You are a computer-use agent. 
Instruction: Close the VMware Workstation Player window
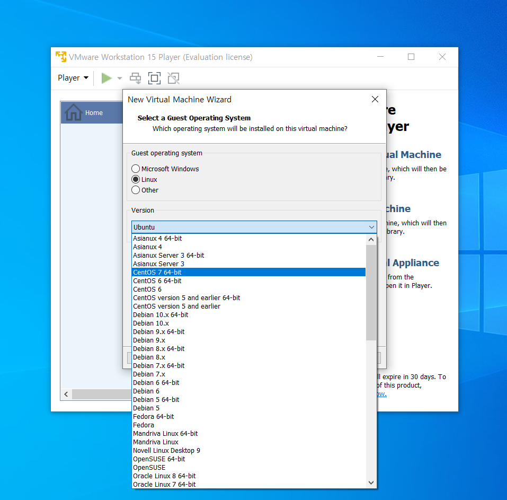tap(442, 57)
